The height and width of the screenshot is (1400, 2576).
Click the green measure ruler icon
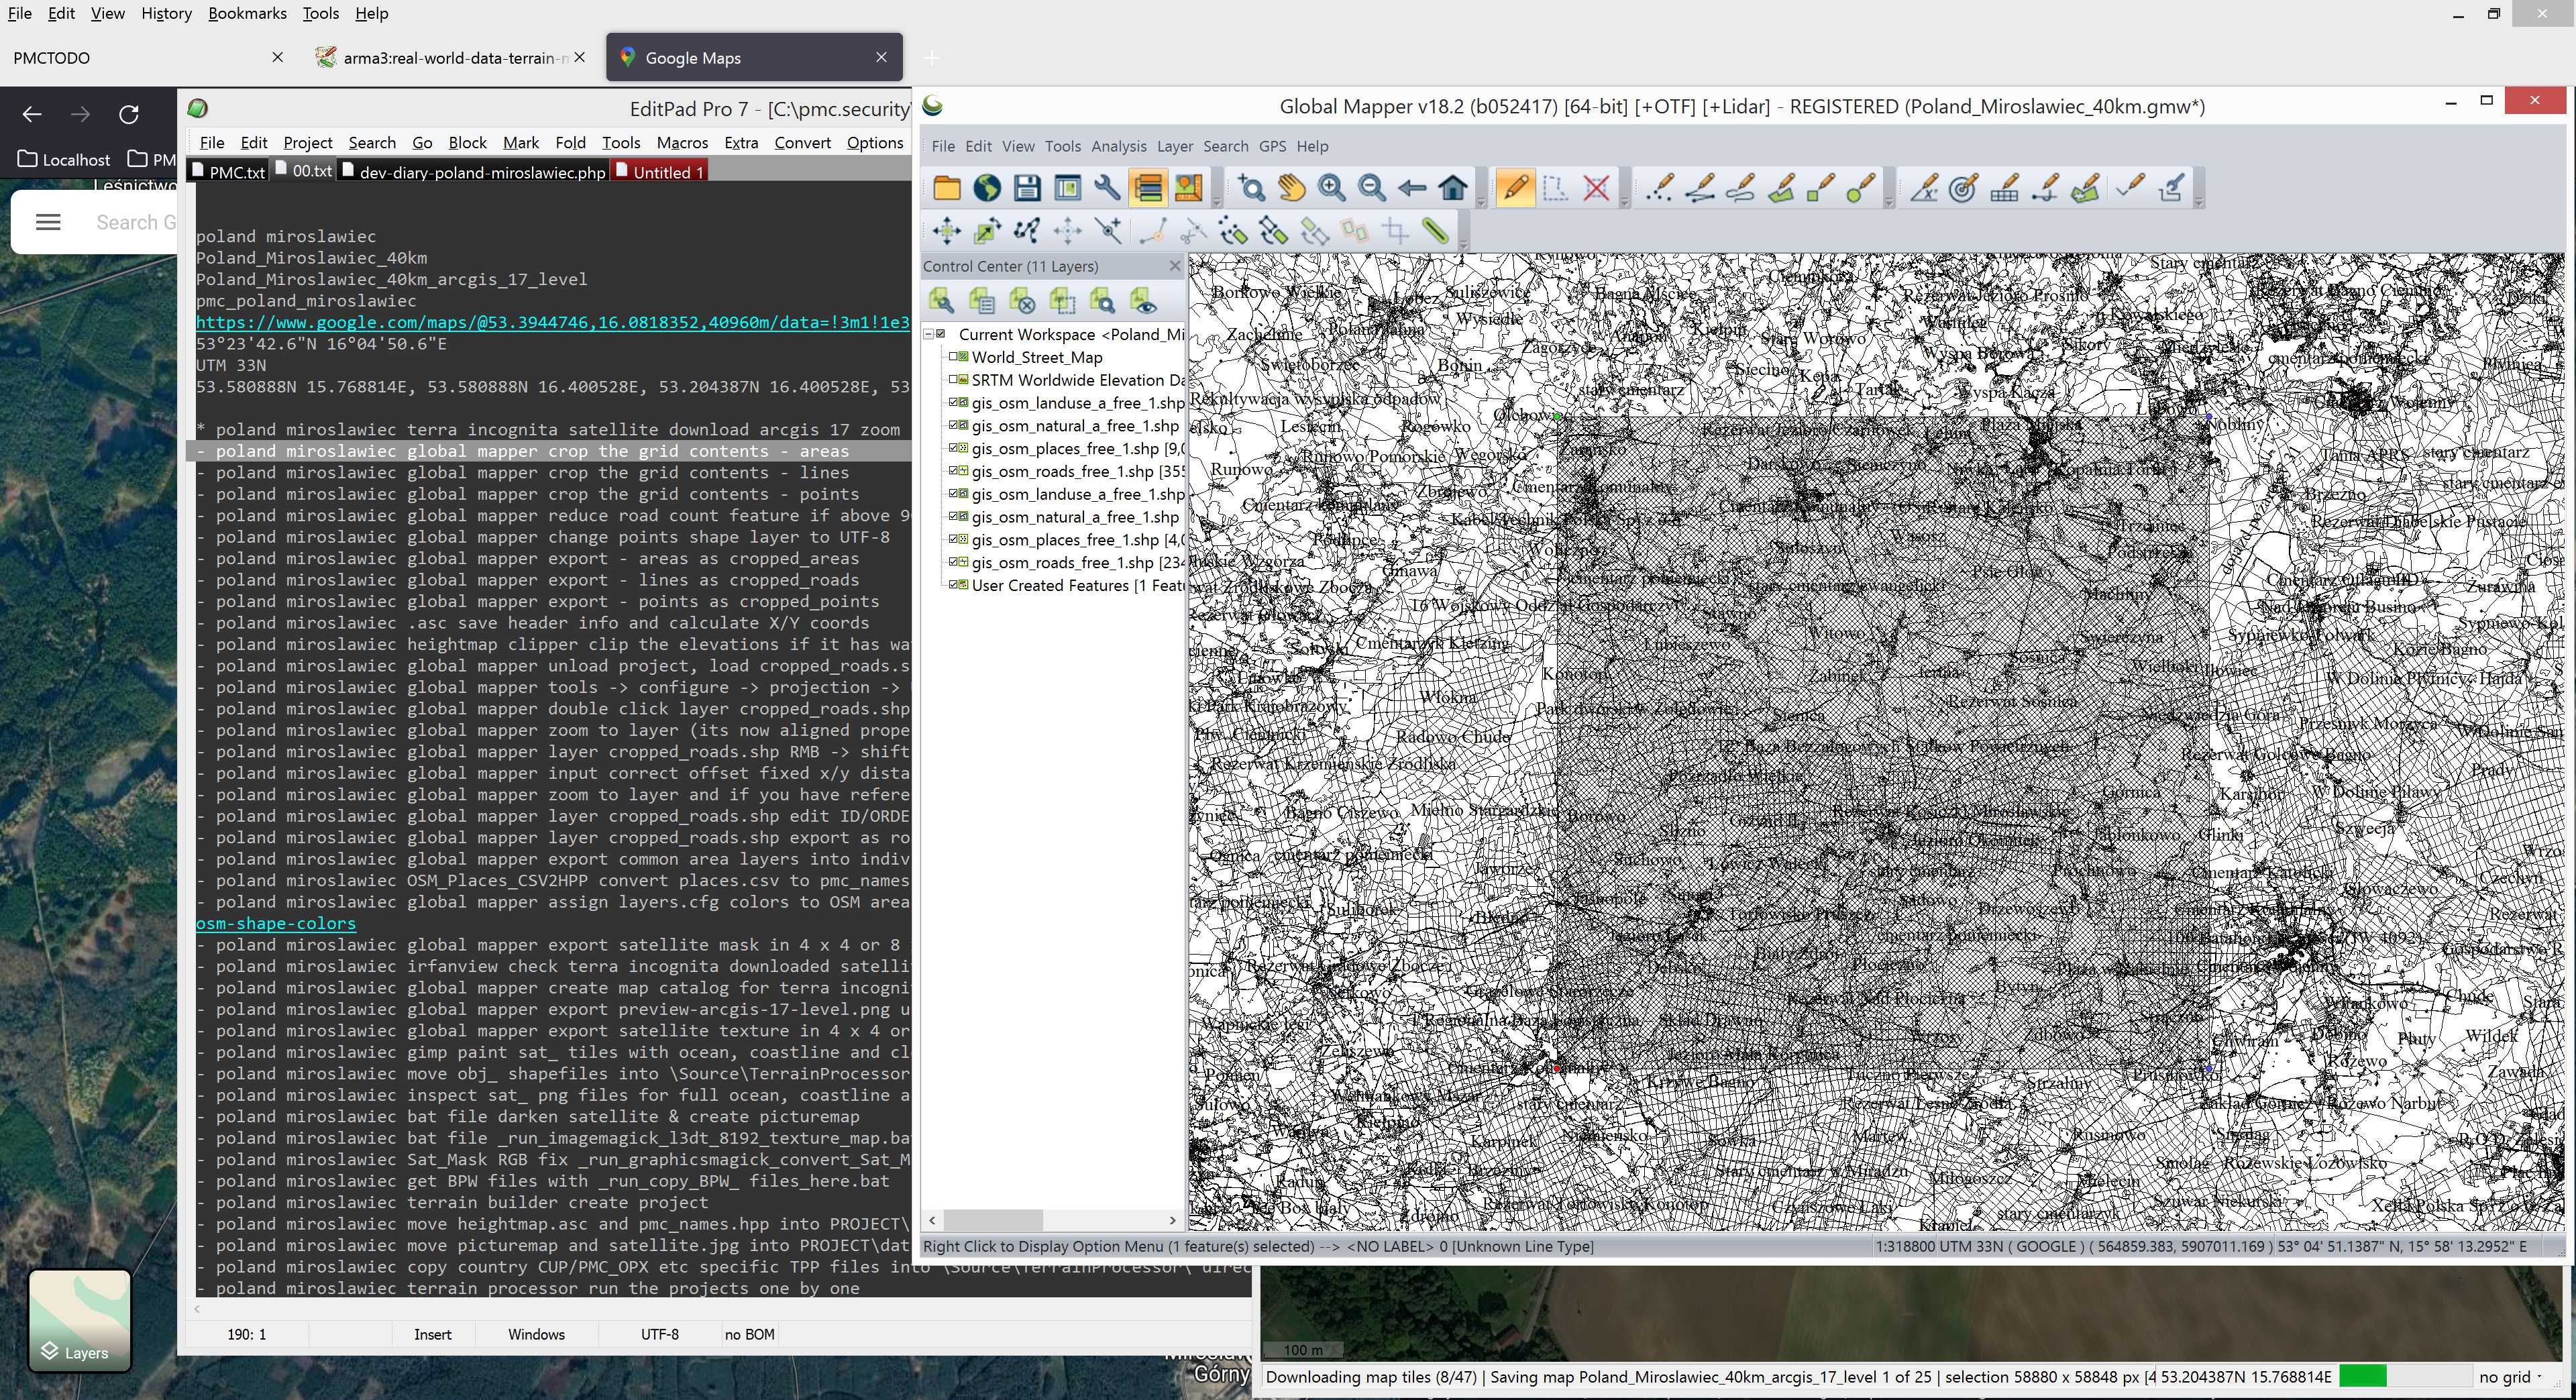coord(1435,232)
